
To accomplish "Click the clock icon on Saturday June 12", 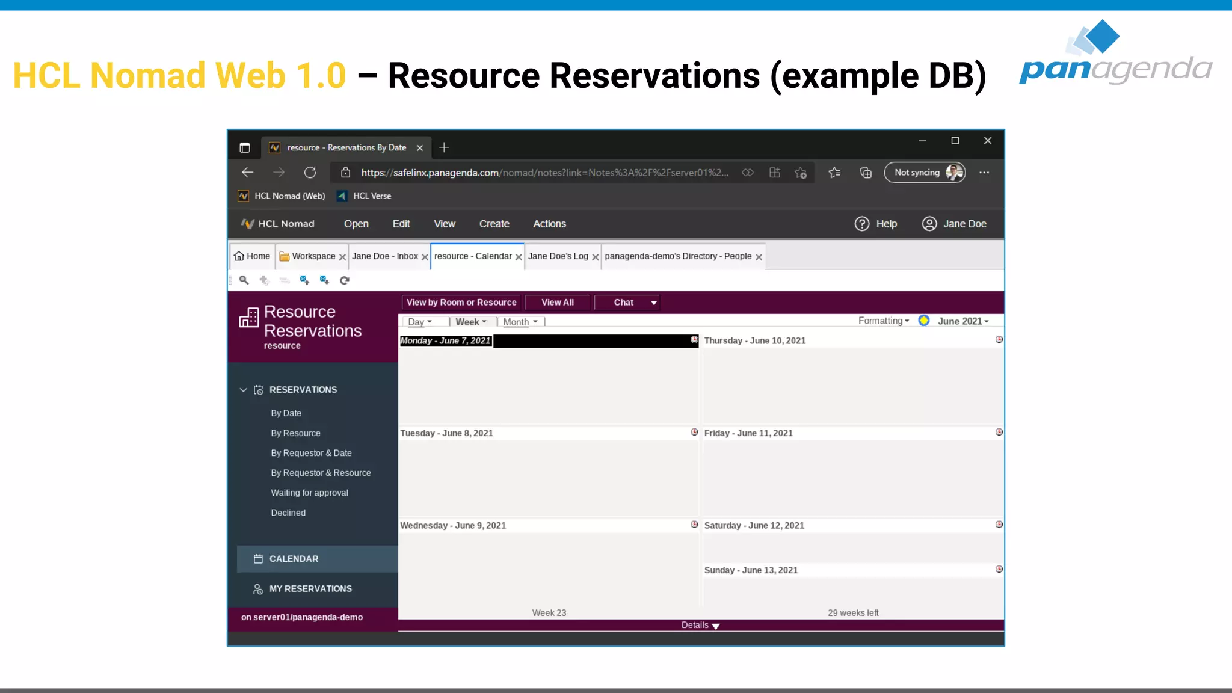I will (x=999, y=525).
